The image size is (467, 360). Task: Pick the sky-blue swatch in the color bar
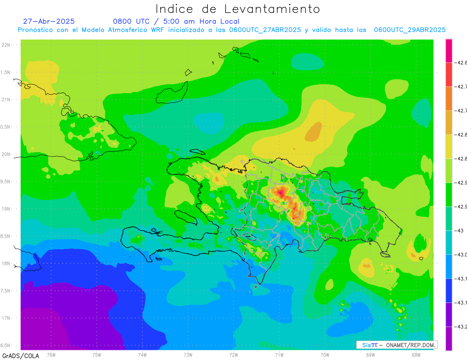[449, 266]
